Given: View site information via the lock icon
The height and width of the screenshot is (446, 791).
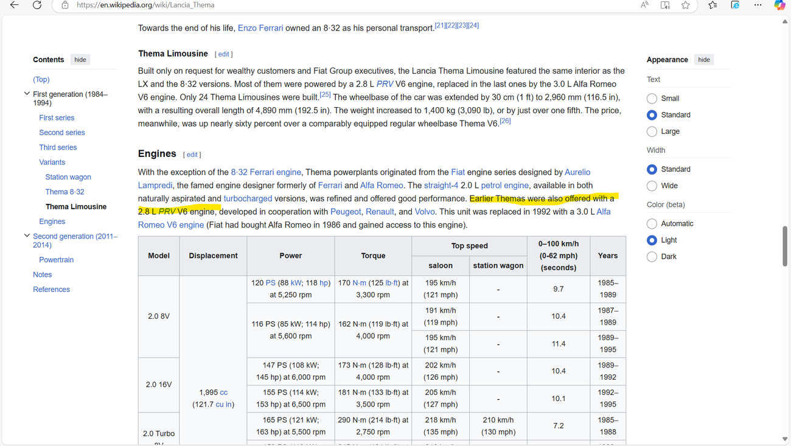Looking at the screenshot, I should click(65, 5).
